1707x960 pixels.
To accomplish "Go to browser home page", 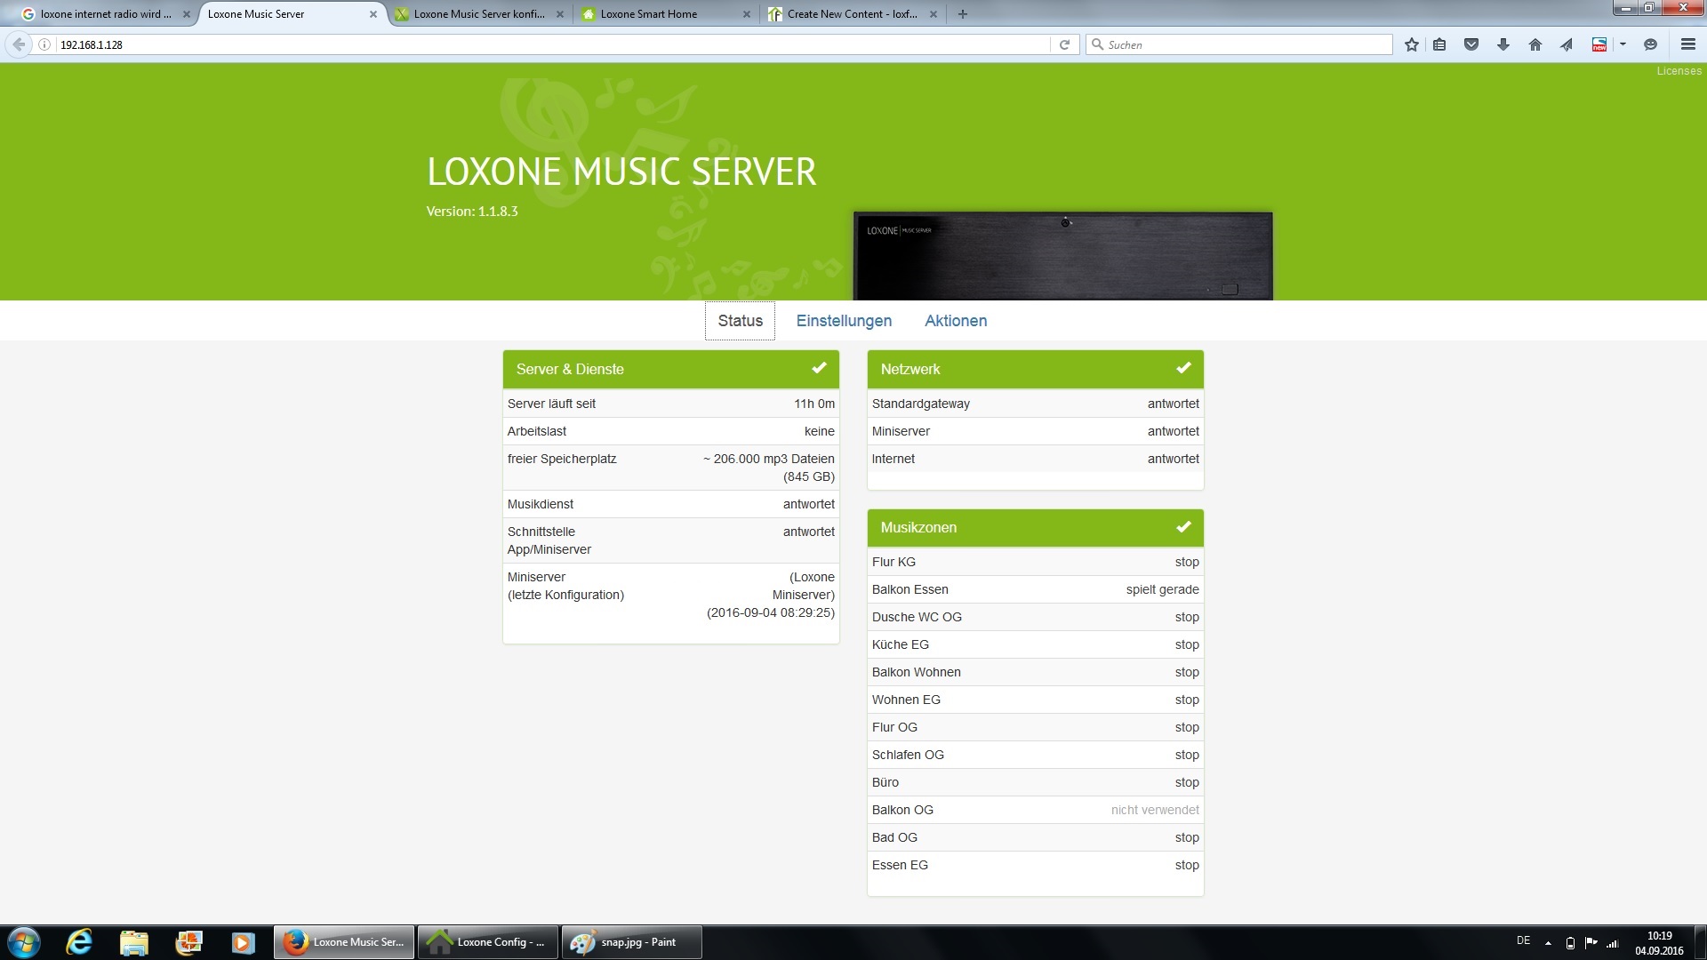I will 1535,44.
